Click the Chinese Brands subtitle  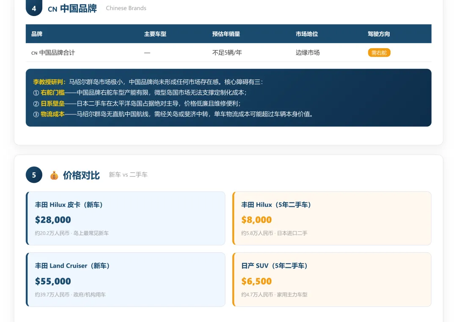tap(126, 8)
